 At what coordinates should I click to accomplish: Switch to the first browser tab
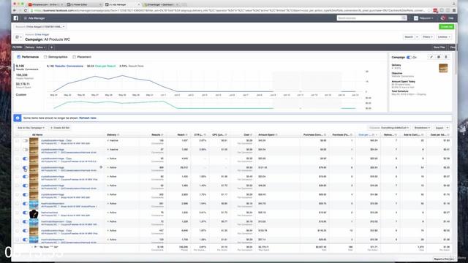[x=45, y=4]
